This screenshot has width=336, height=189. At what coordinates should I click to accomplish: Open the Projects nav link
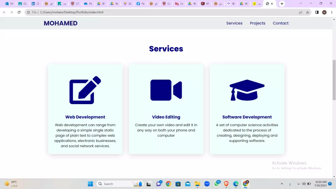tap(257, 23)
